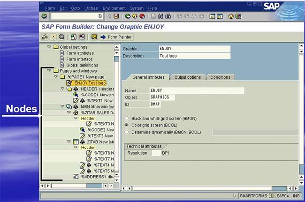305x202 pixels.
Task: Collapse the HEADER Header window node
Action: (x=62, y=89)
